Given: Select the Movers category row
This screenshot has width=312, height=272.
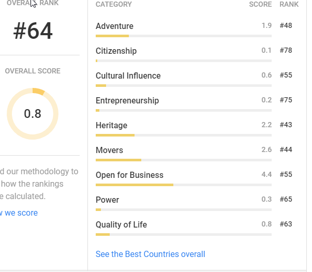Looking at the screenshot, I should pos(109,150).
